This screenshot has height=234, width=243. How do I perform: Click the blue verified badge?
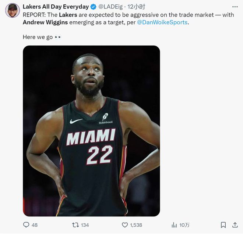pos(94,7)
